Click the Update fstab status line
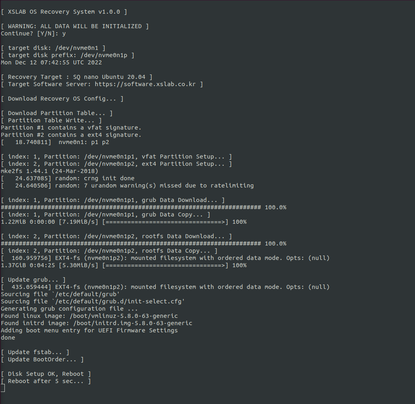 tap(35, 352)
